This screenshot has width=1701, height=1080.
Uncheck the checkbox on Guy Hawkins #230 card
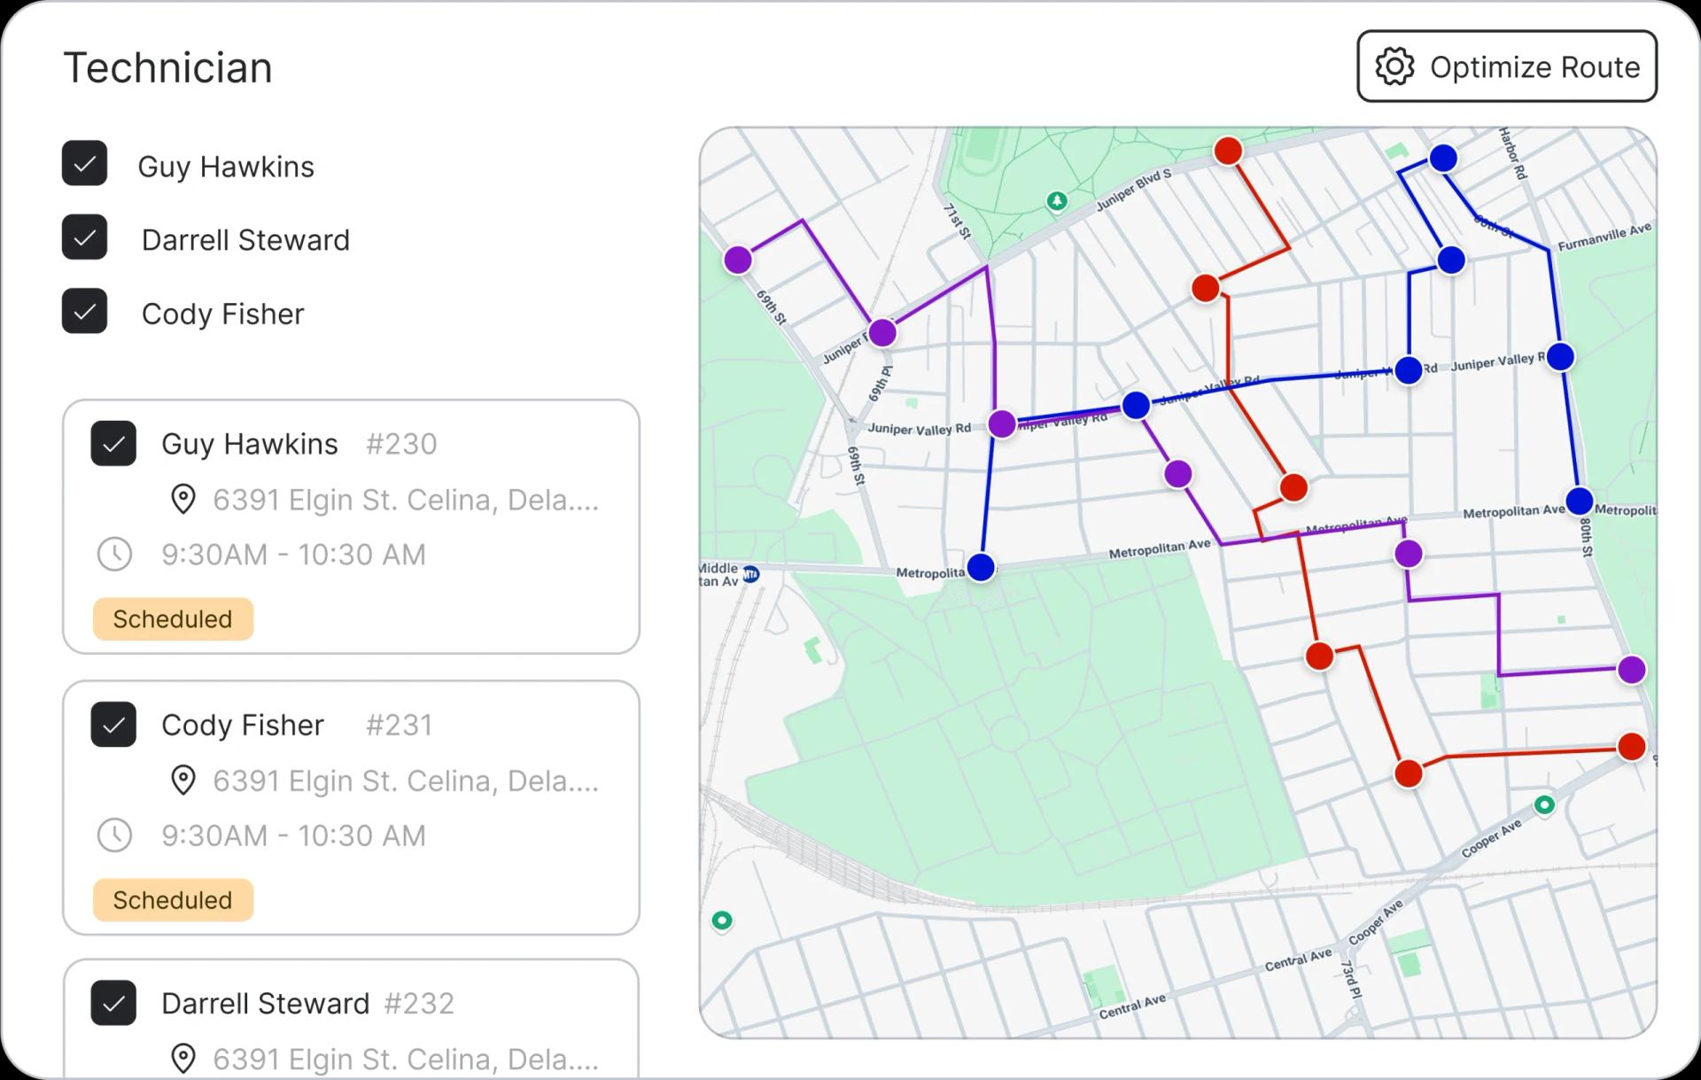[x=113, y=444]
